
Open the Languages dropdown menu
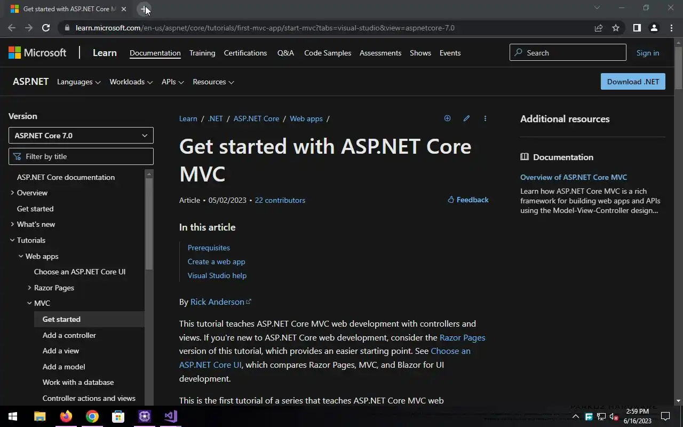tap(79, 82)
